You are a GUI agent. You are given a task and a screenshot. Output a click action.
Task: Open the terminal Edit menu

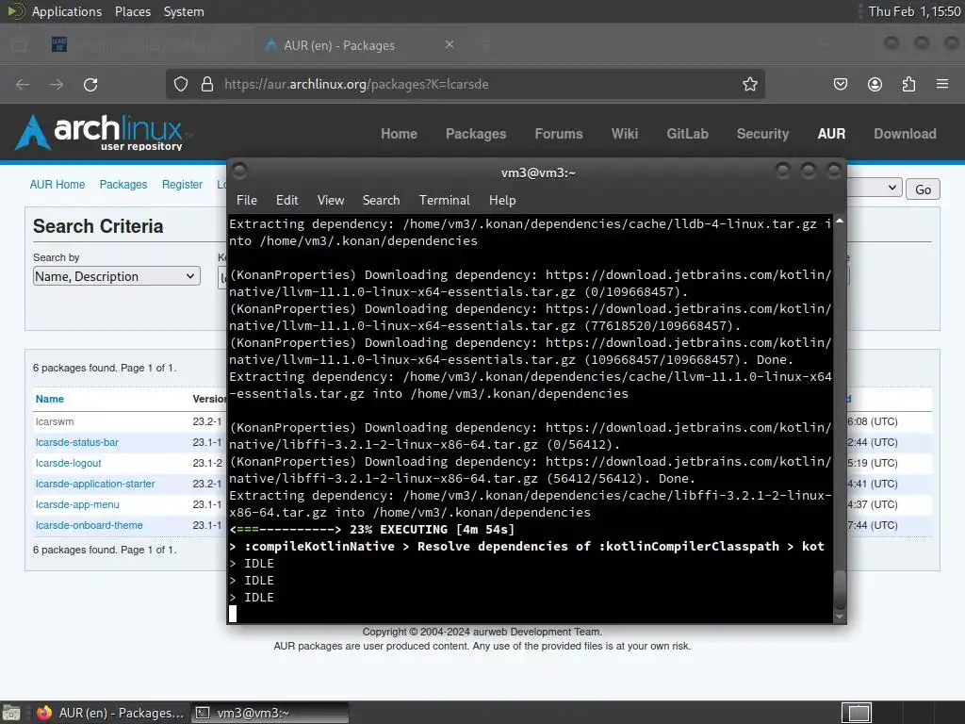tap(286, 200)
